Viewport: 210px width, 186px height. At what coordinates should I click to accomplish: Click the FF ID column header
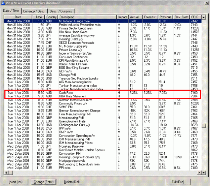[196, 17]
